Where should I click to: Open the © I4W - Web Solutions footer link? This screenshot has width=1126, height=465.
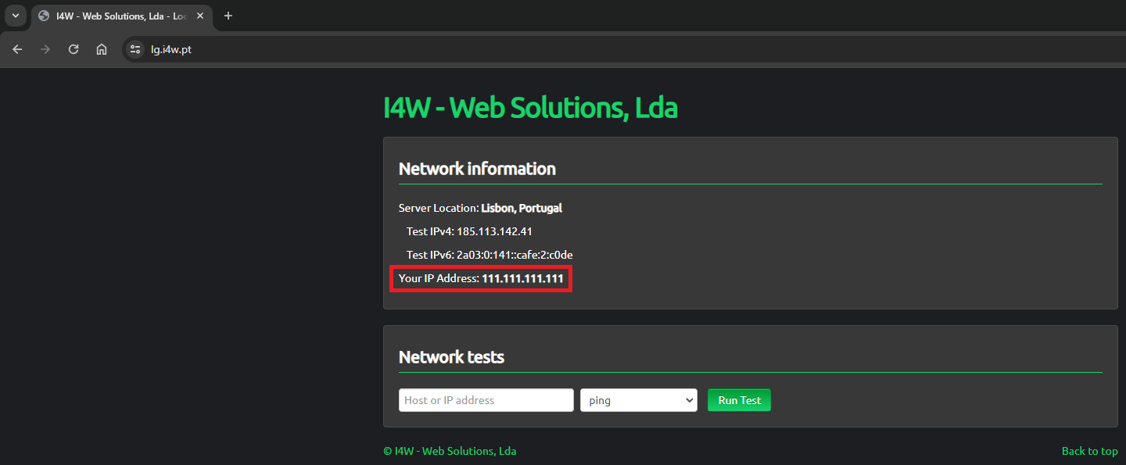tap(450, 451)
